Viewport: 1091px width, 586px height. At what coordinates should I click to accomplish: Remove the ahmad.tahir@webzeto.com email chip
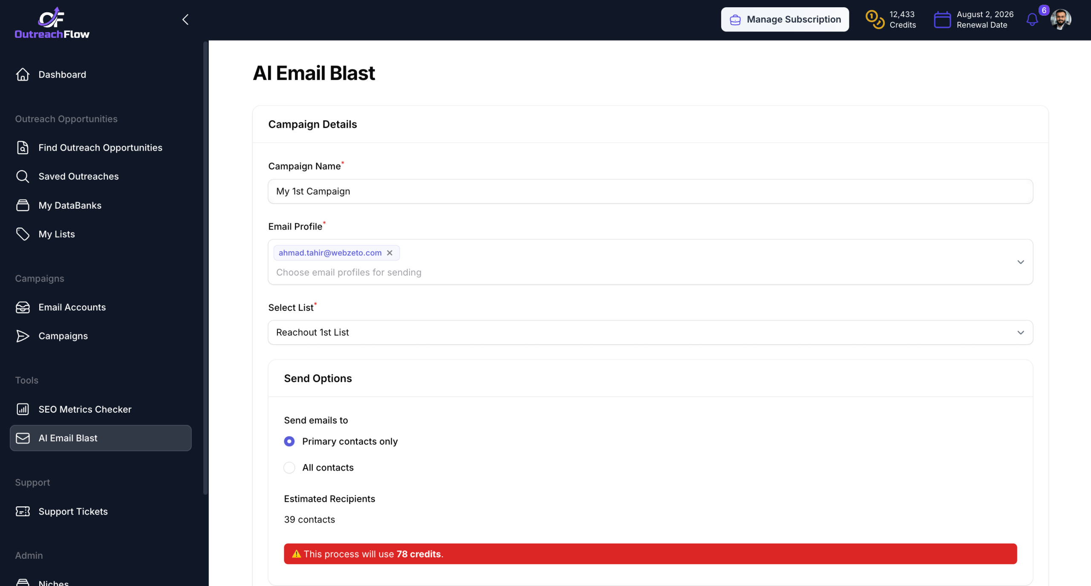click(x=390, y=253)
